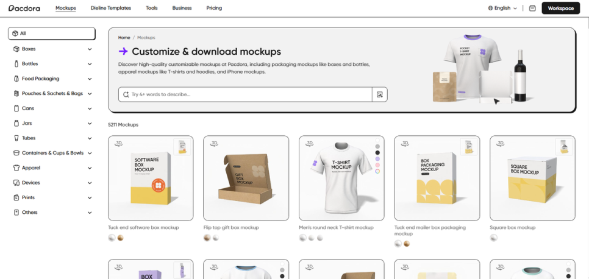The image size is (589, 279).
Task: Open Flip top gift box mockup title
Action: [x=231, y=228]
